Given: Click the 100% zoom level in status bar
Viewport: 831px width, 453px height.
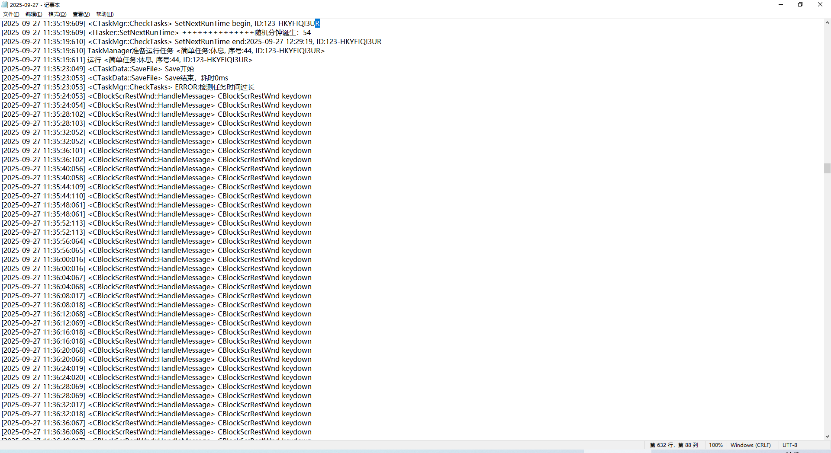Looking at the screenshot, I should 715,445.
